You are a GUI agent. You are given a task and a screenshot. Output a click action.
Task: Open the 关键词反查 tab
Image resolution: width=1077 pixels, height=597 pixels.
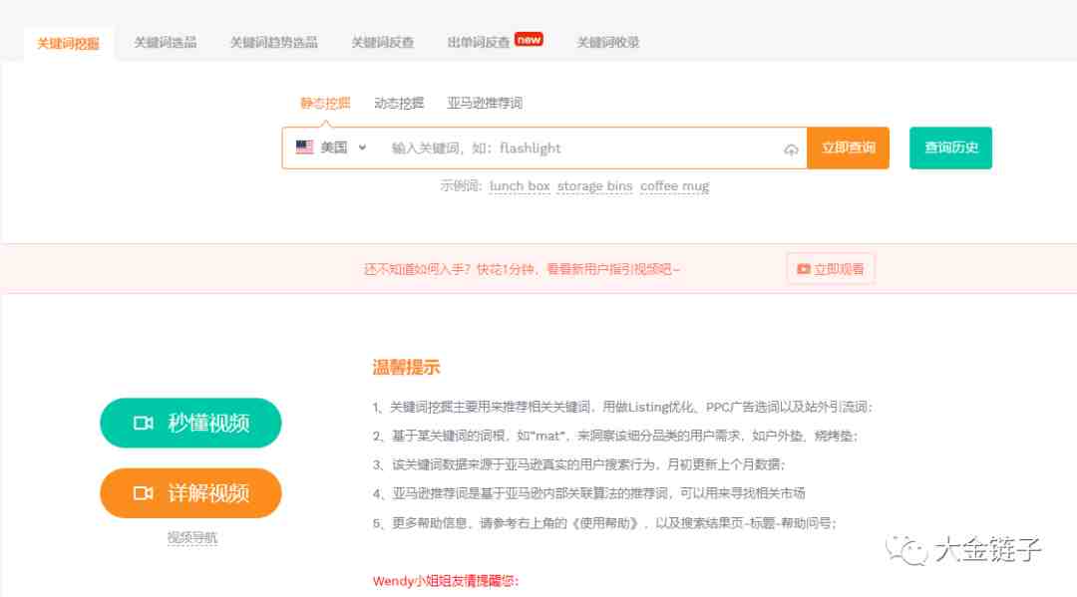click(382, 43)
